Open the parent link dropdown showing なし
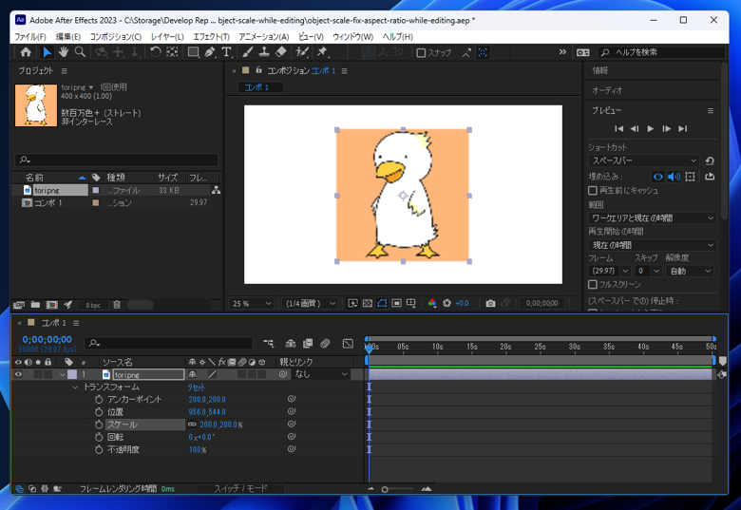 click(x=320, y=374)
